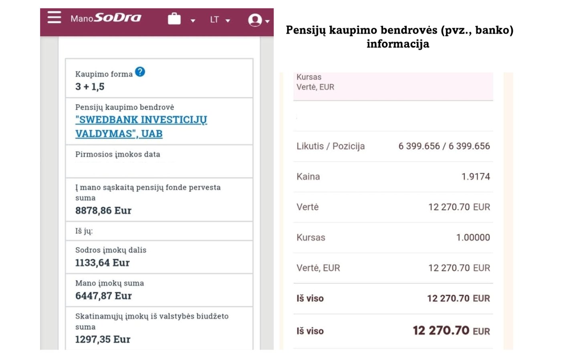
Task: Click the Mano Sodra logo
Action: (x=106, y=18)
